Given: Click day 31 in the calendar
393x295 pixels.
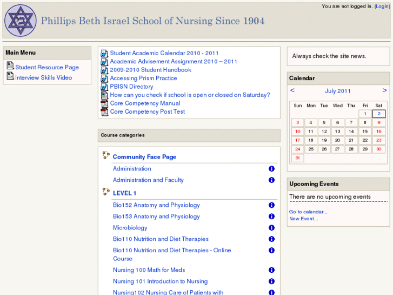Looking at the screenshot, I should pos(297,158).
